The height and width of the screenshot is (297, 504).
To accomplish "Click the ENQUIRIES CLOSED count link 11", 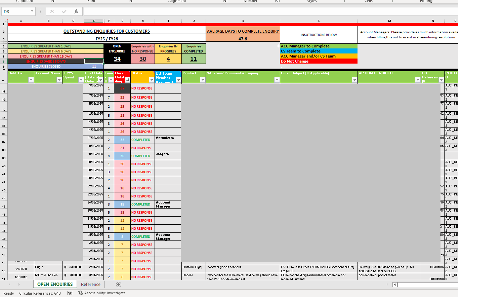I will 94,67.
